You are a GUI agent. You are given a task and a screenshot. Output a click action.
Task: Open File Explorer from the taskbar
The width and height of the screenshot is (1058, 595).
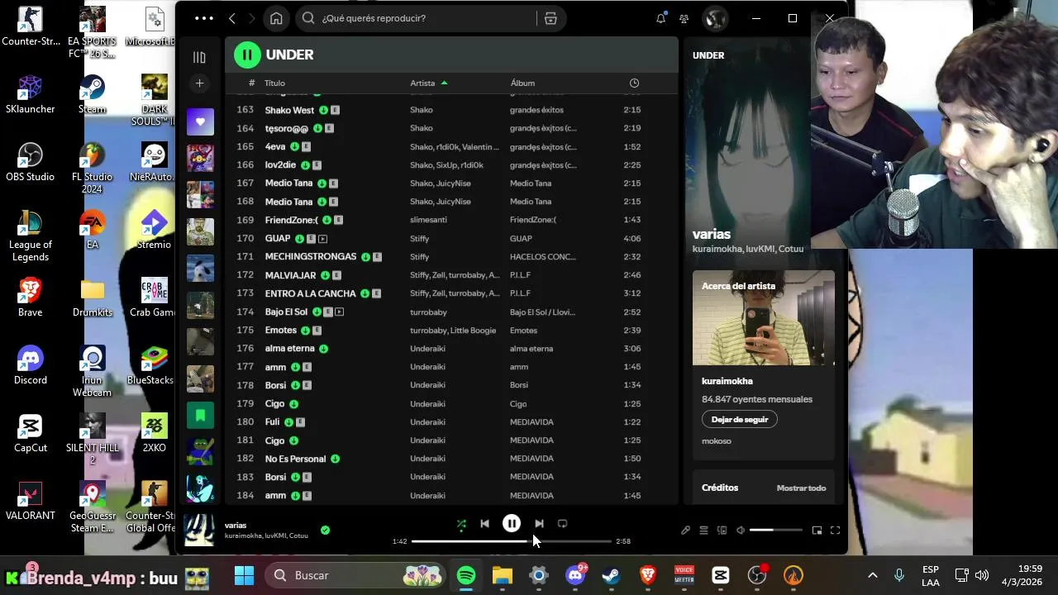pos(503,575)
